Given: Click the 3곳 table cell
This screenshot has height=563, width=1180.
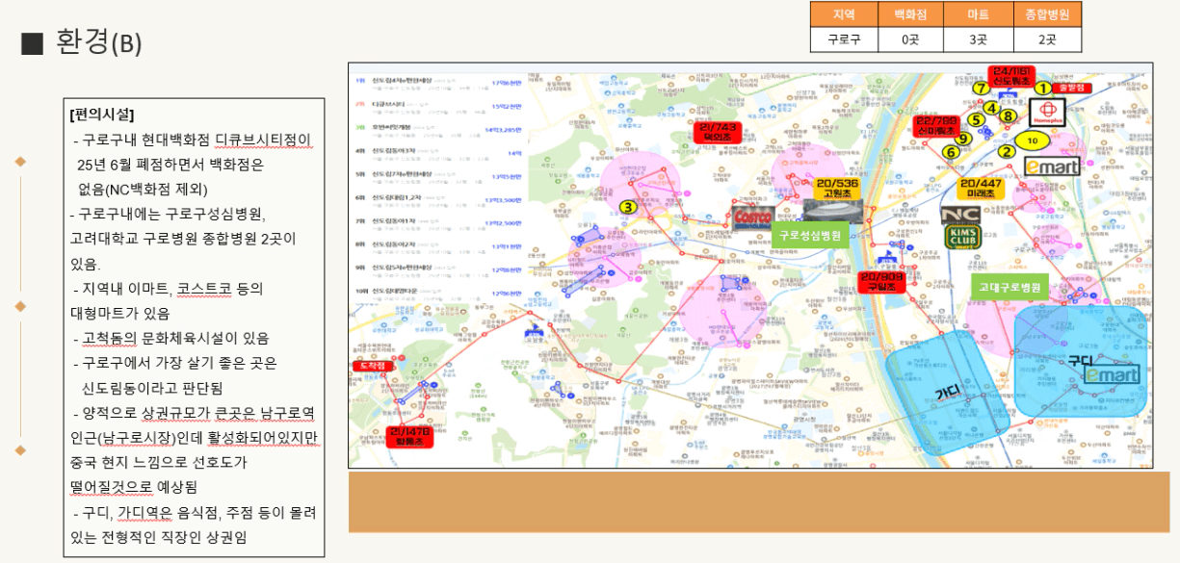Looking at the screenshot, I should 979,39.
